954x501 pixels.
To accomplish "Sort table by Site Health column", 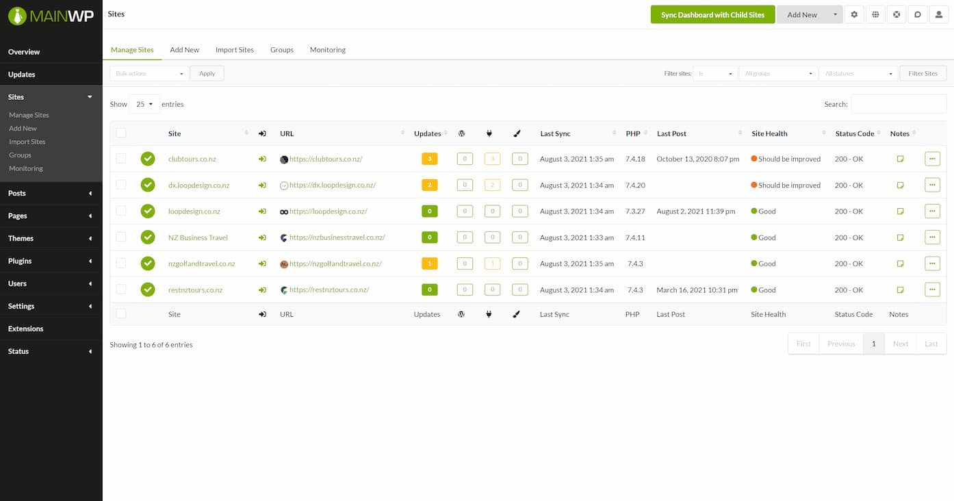I will pyautogui.click(x=769, y=133).
